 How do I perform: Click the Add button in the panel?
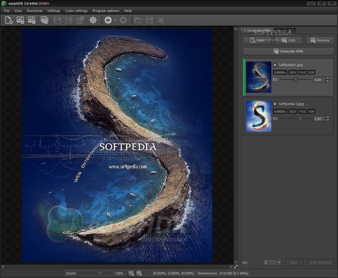[288, 40]
